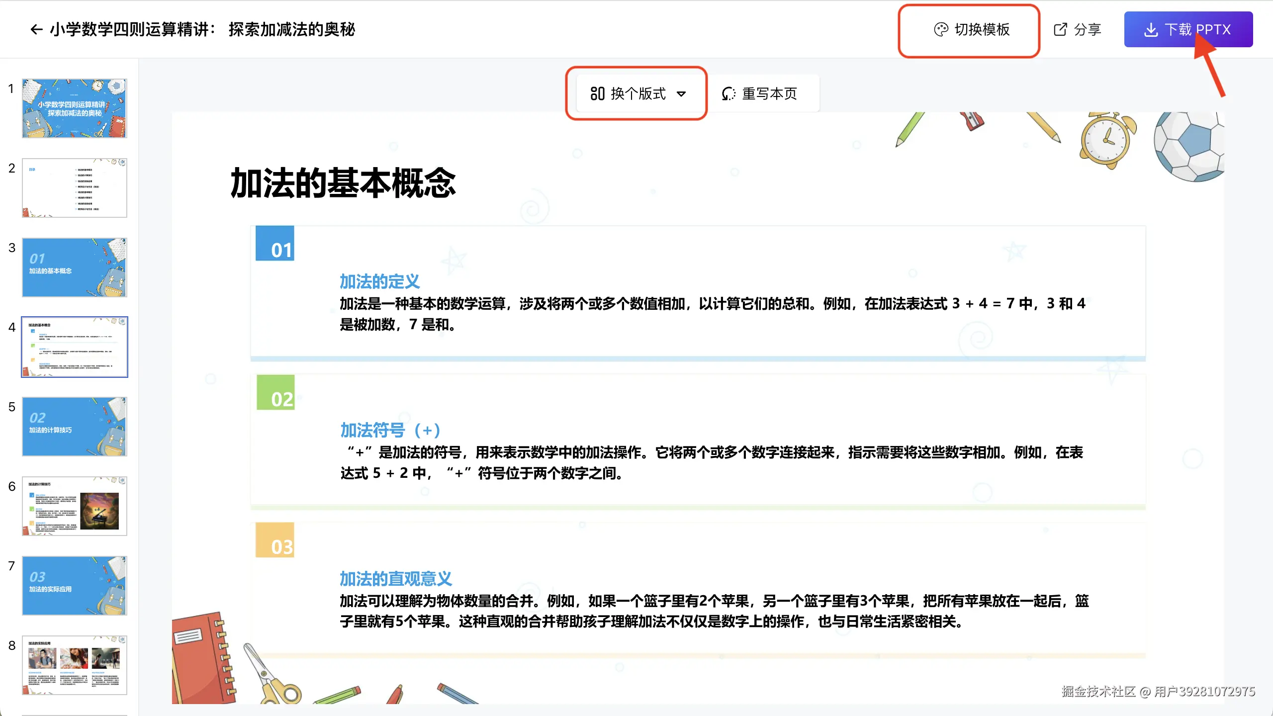The image size is (1273, 716).
Task: Click the yellow 03 number badge
Action: click(x=275, y=540)
